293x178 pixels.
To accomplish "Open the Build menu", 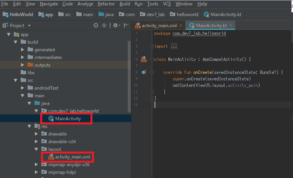I will click(x=125, y=4).
